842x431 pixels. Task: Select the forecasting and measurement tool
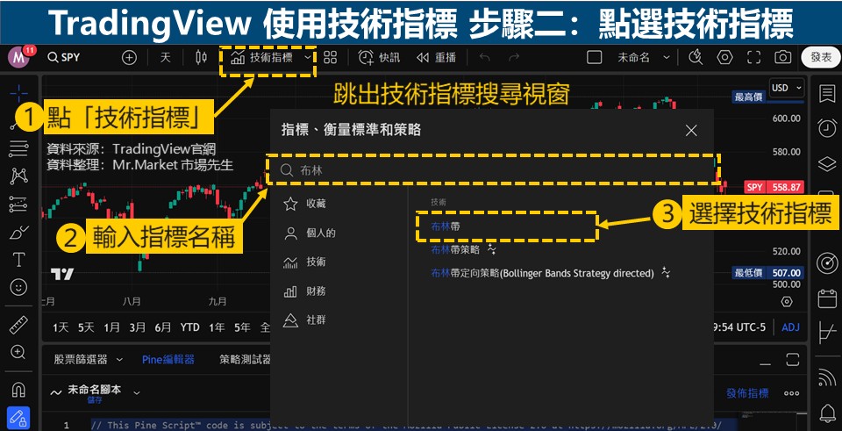18,205
